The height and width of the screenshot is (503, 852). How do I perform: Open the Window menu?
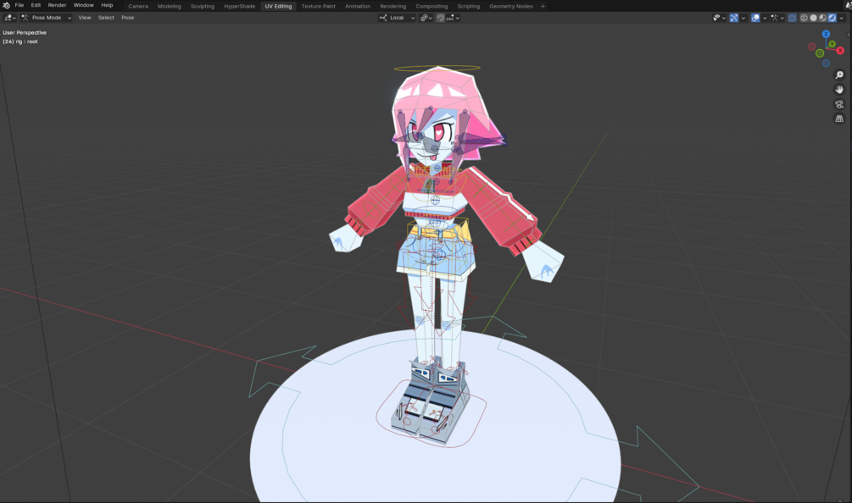(83, 5)
